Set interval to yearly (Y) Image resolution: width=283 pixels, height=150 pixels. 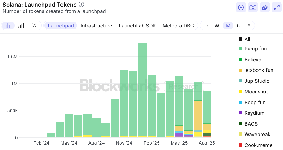click(249, 26)
